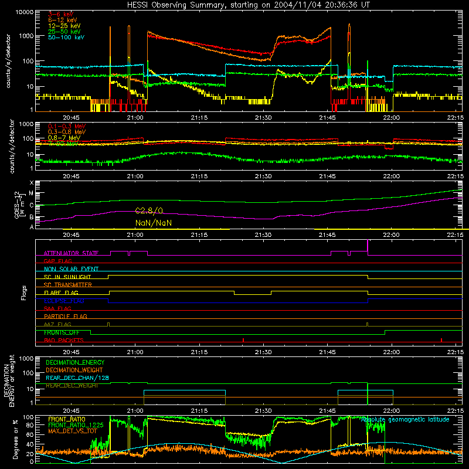Select the GAP_FLAG label
Viewport: 469px width, 469px height.
57,261
